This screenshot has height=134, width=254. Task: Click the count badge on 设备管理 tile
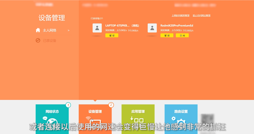click(x=111, y=105)
